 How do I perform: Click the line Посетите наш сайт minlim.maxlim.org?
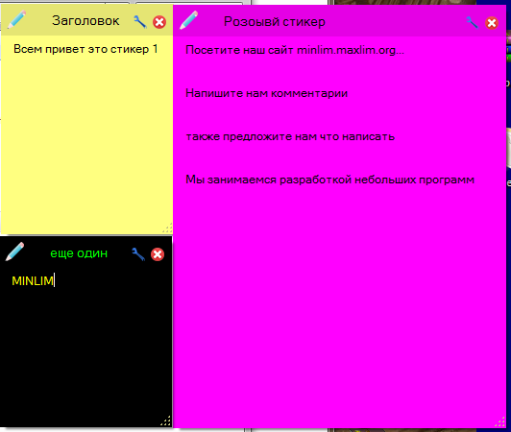tap(295, 50)
